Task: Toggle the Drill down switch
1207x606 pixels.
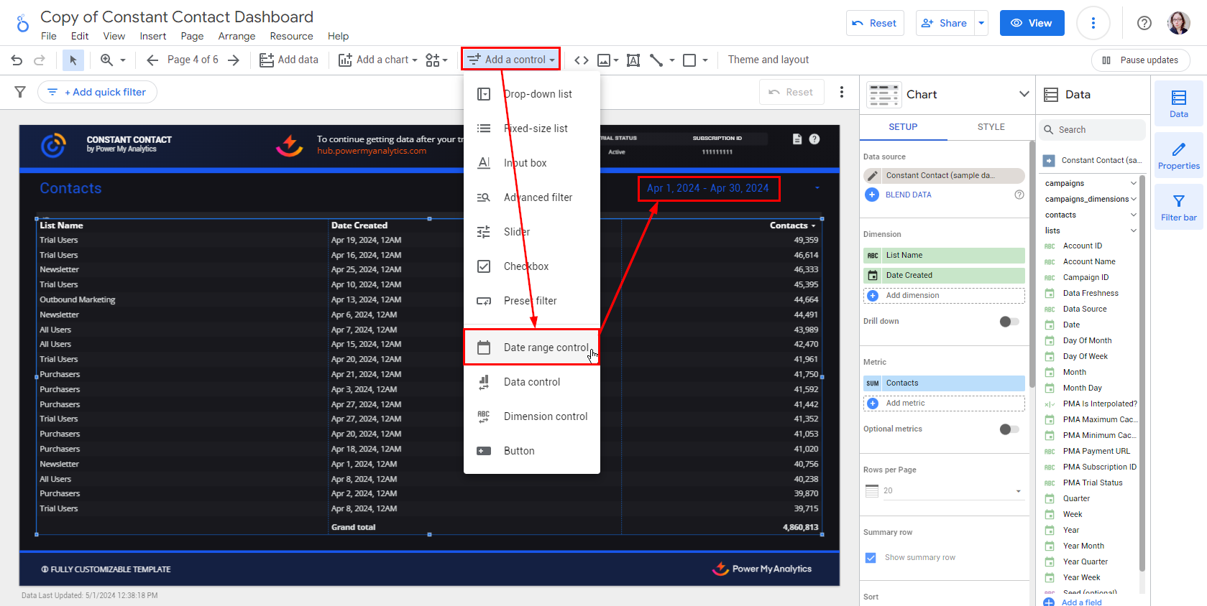Action: (1009, 322)
